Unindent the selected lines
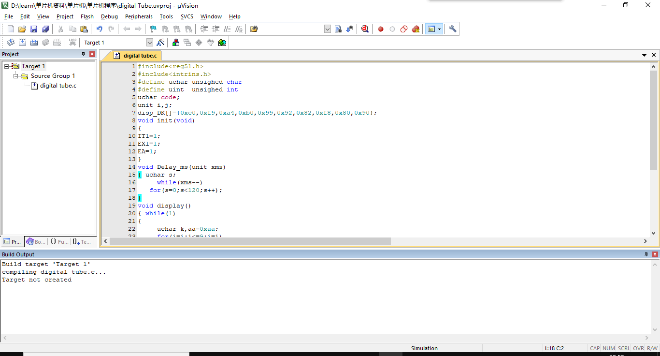660x356 pixels. (216, 29)
